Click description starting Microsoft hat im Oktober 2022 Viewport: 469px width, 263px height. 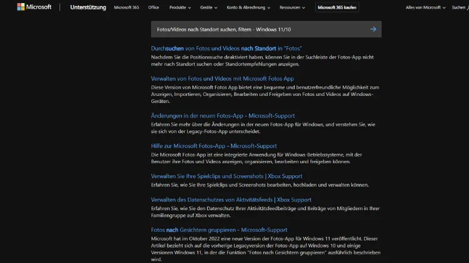click(x=266, y=249)
